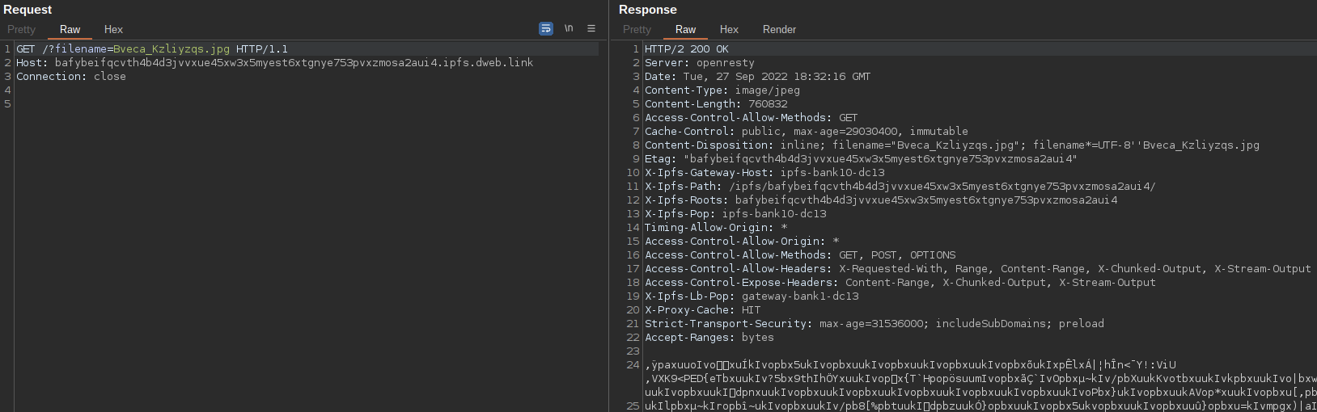Open the Hex tab in Response panel

coord(729,30)
